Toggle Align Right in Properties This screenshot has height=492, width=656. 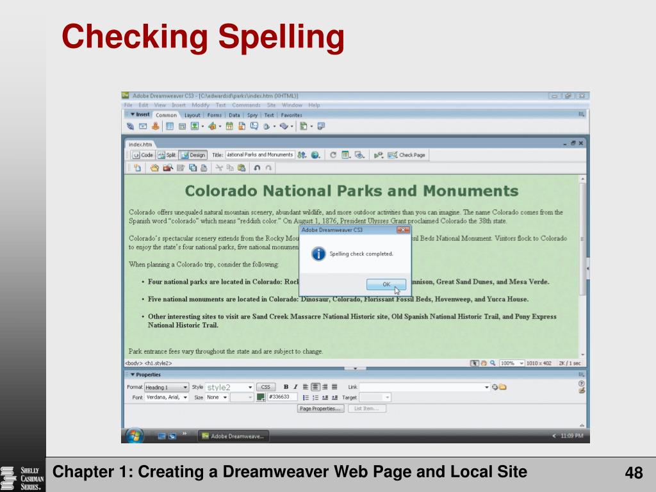click(x=325, y=387)
